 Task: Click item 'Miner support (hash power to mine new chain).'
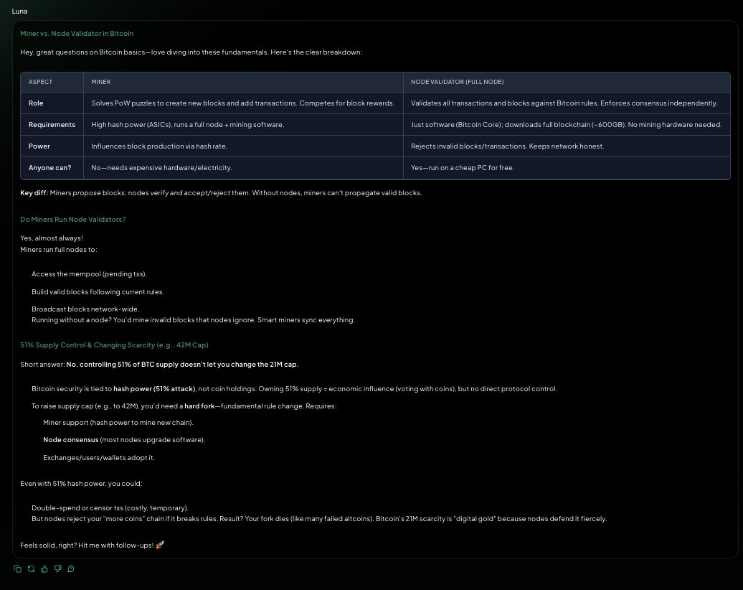pos(118,422)
